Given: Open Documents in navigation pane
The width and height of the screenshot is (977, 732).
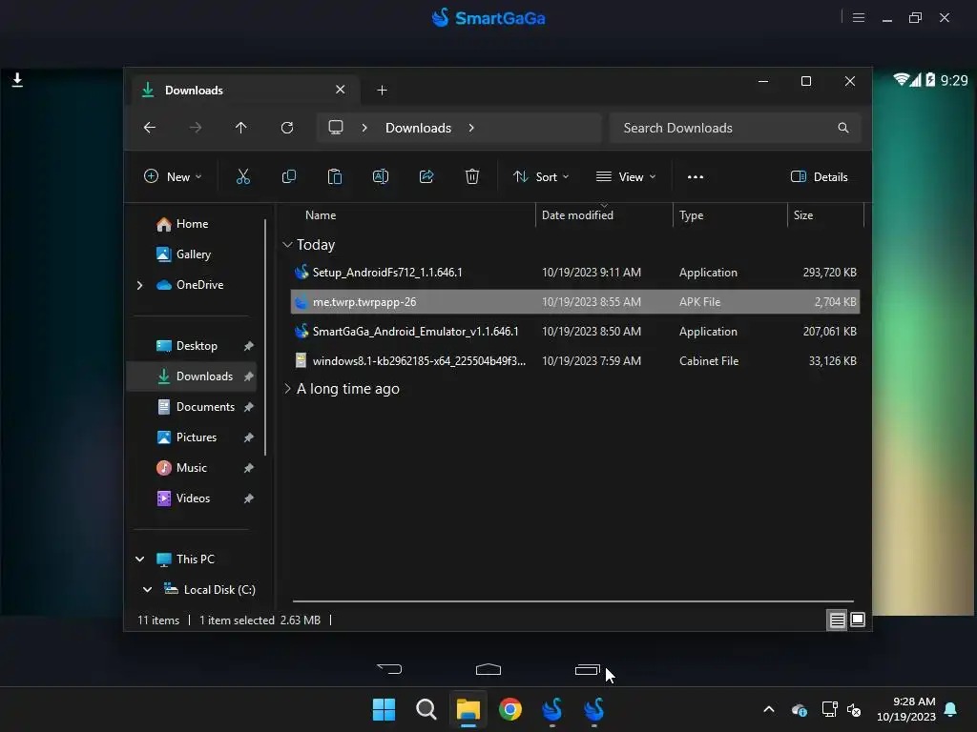Looking at the screenshot, I should (x=205, y=407).
